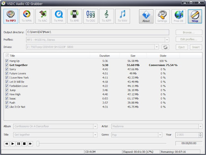
Task: Click the Free DB globe icon
Action: click(179, 16)
